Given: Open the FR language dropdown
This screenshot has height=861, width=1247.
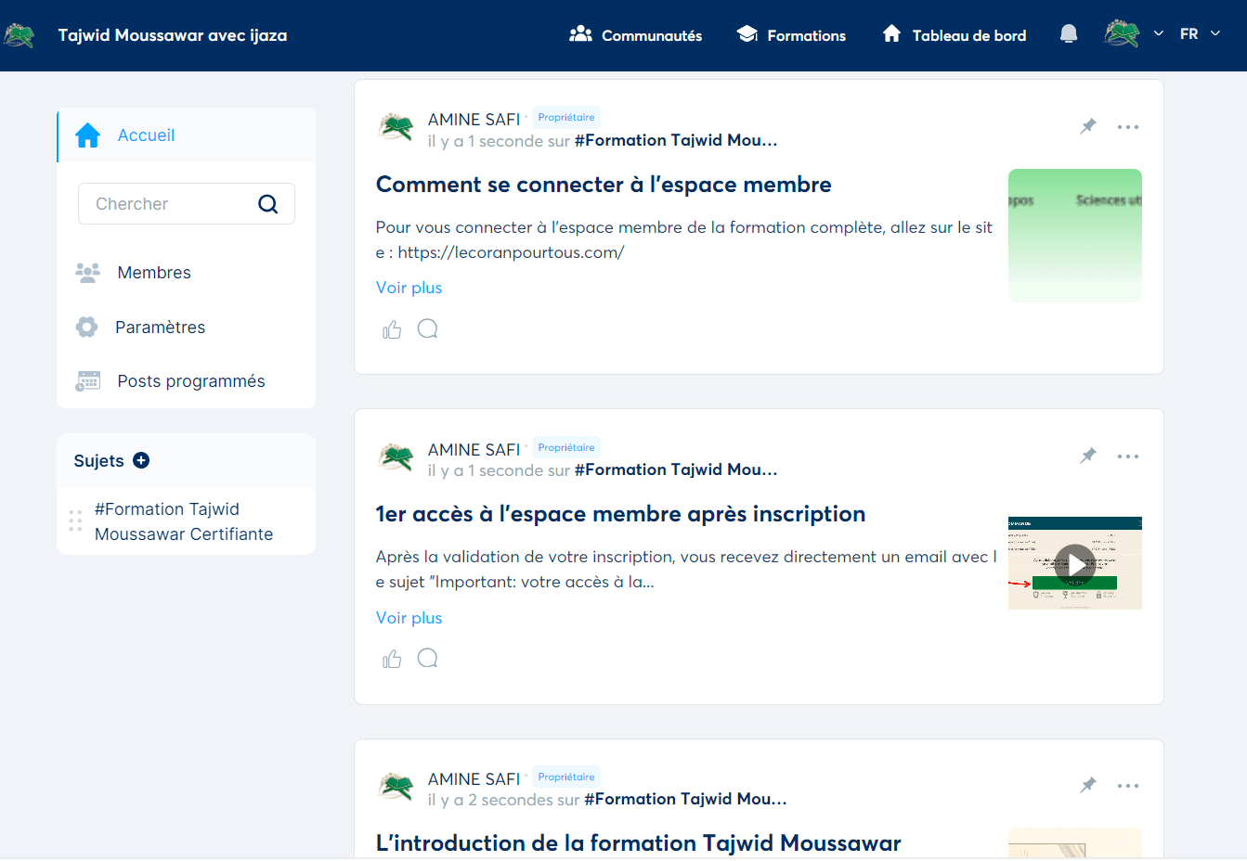Looking at the screenshot, I should 1200,34.
